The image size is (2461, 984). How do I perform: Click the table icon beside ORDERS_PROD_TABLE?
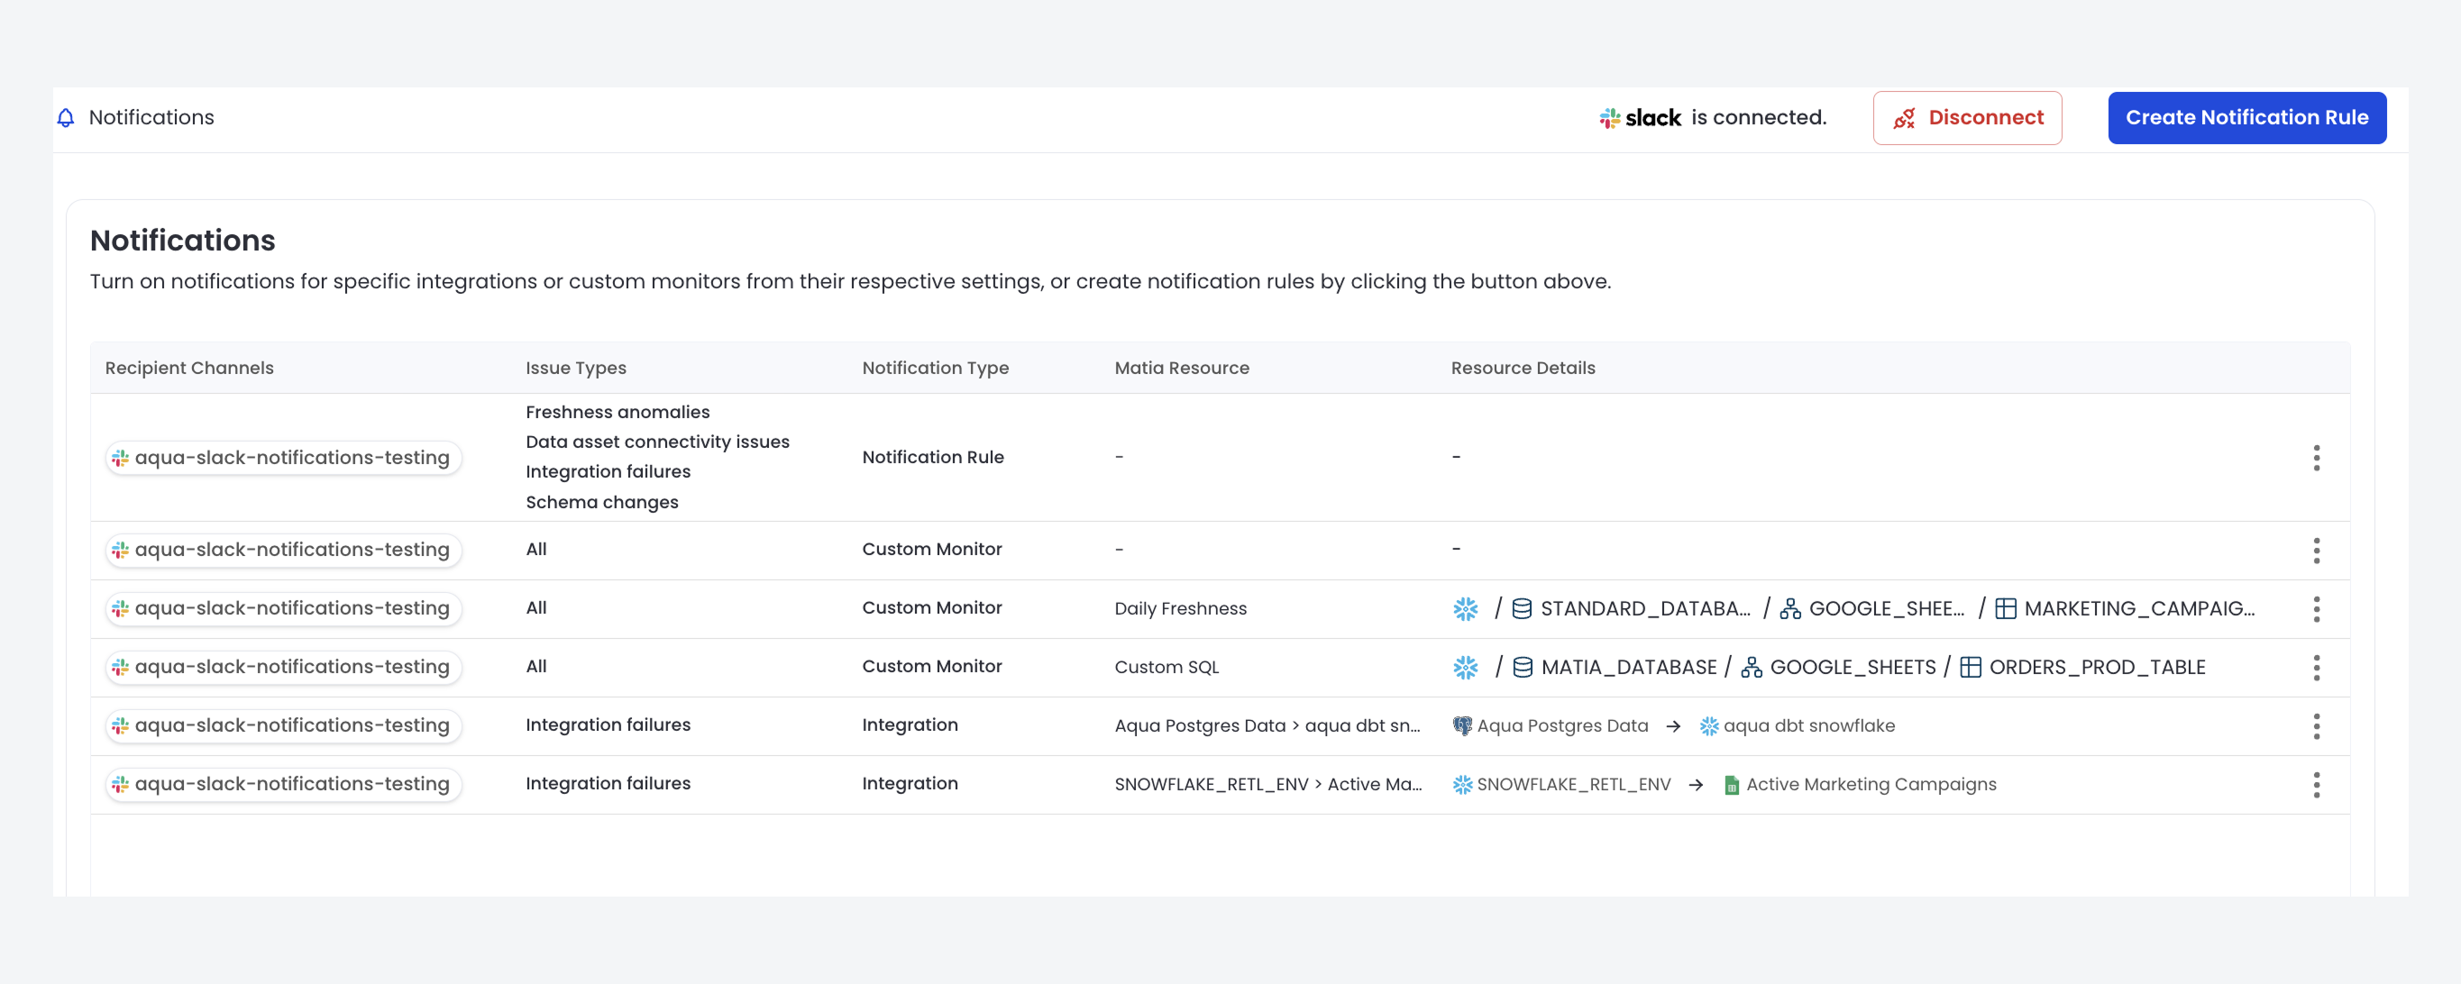[1970, 667]
